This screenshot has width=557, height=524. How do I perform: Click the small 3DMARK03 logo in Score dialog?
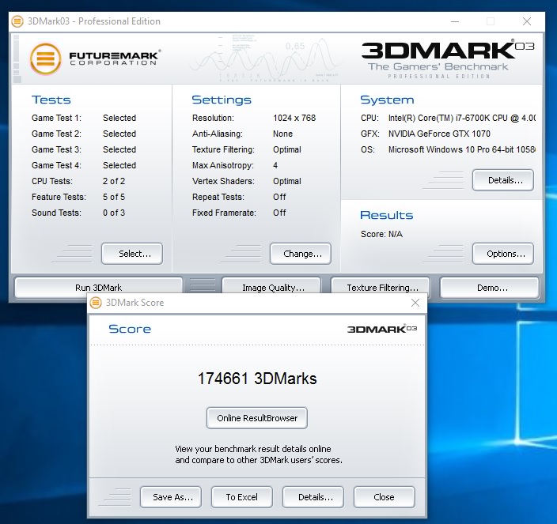coord(382,329)
